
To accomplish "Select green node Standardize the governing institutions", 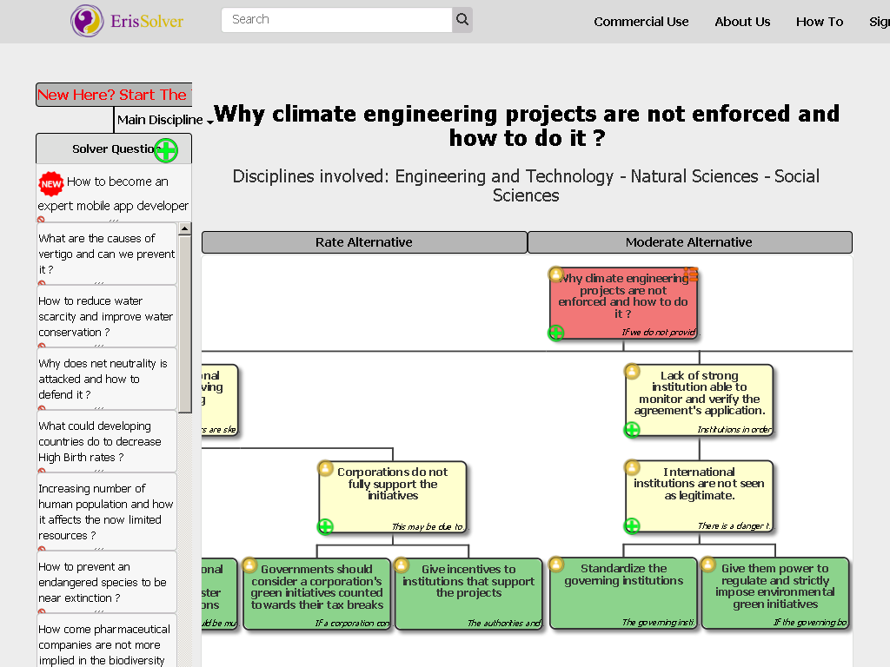I will pos(623,593).
